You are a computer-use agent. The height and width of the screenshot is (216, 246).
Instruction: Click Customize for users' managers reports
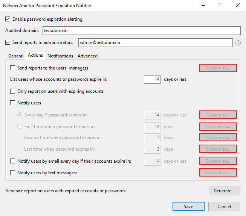tap(218, 68)
